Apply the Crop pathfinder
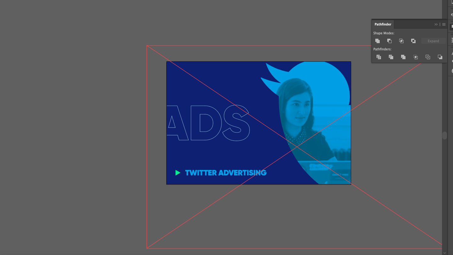This screenshot has width=453, height=255. (x=416, y=57)
